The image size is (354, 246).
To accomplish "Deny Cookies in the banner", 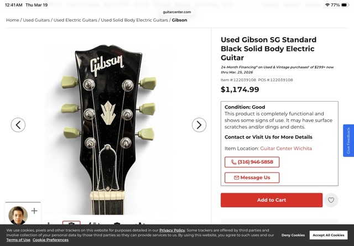I will (293, 235).
